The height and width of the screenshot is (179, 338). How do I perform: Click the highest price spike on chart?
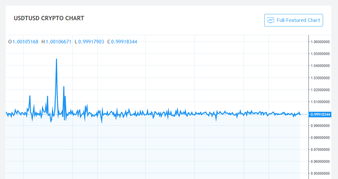(x=56, y=60)
